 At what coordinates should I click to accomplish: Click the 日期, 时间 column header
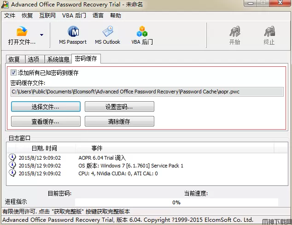point(46,148)
